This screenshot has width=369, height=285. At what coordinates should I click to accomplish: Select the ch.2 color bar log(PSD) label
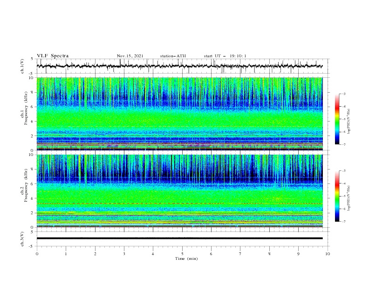(349, 198)
